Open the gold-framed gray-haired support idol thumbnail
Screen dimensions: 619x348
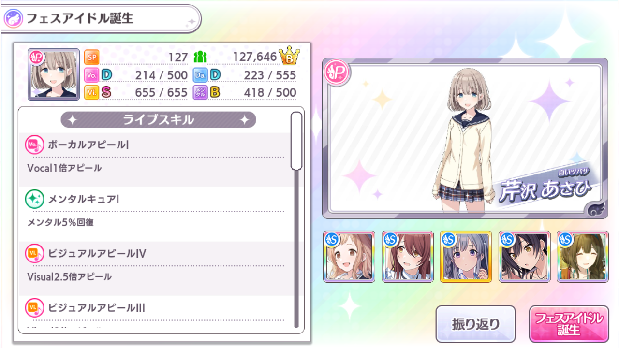click(x=466, y=257)
